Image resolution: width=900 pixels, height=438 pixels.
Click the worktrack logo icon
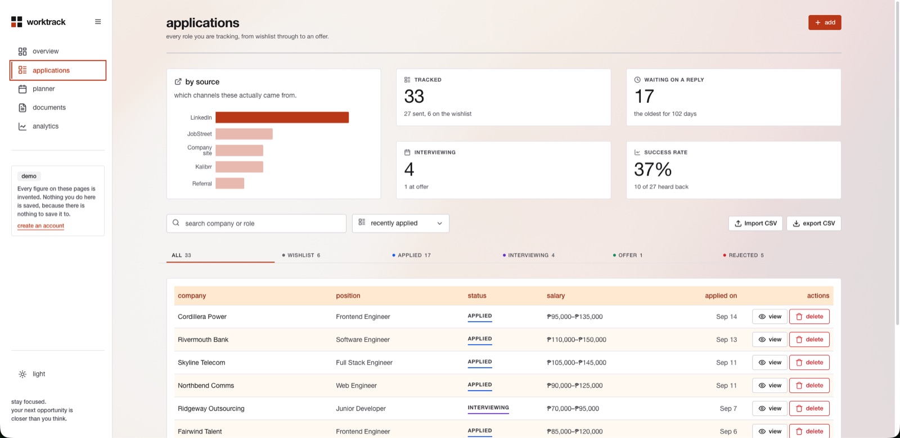pos(17,22)
